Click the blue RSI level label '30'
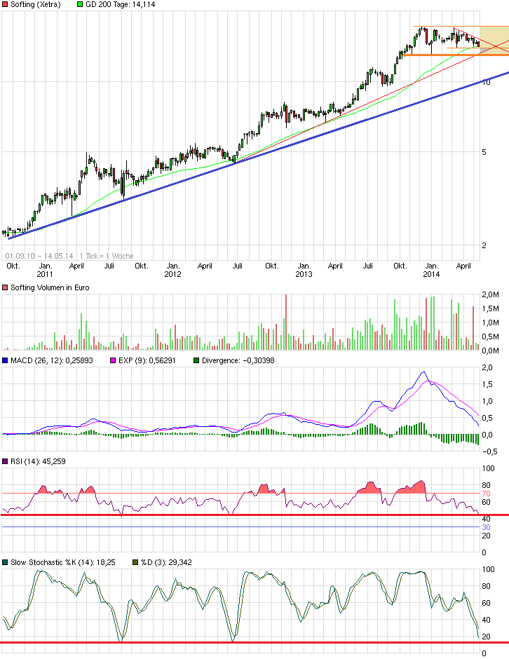The width and height of the screenshot is (509, 659). [487, 527]
